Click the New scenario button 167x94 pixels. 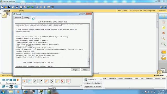pos(88,83)
